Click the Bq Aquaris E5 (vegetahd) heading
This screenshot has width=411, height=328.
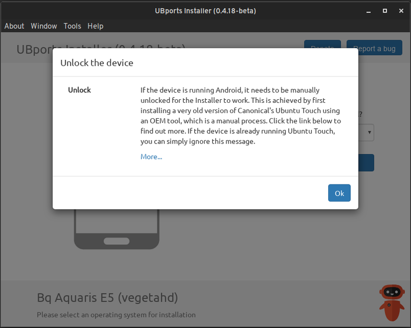[107, 297]
